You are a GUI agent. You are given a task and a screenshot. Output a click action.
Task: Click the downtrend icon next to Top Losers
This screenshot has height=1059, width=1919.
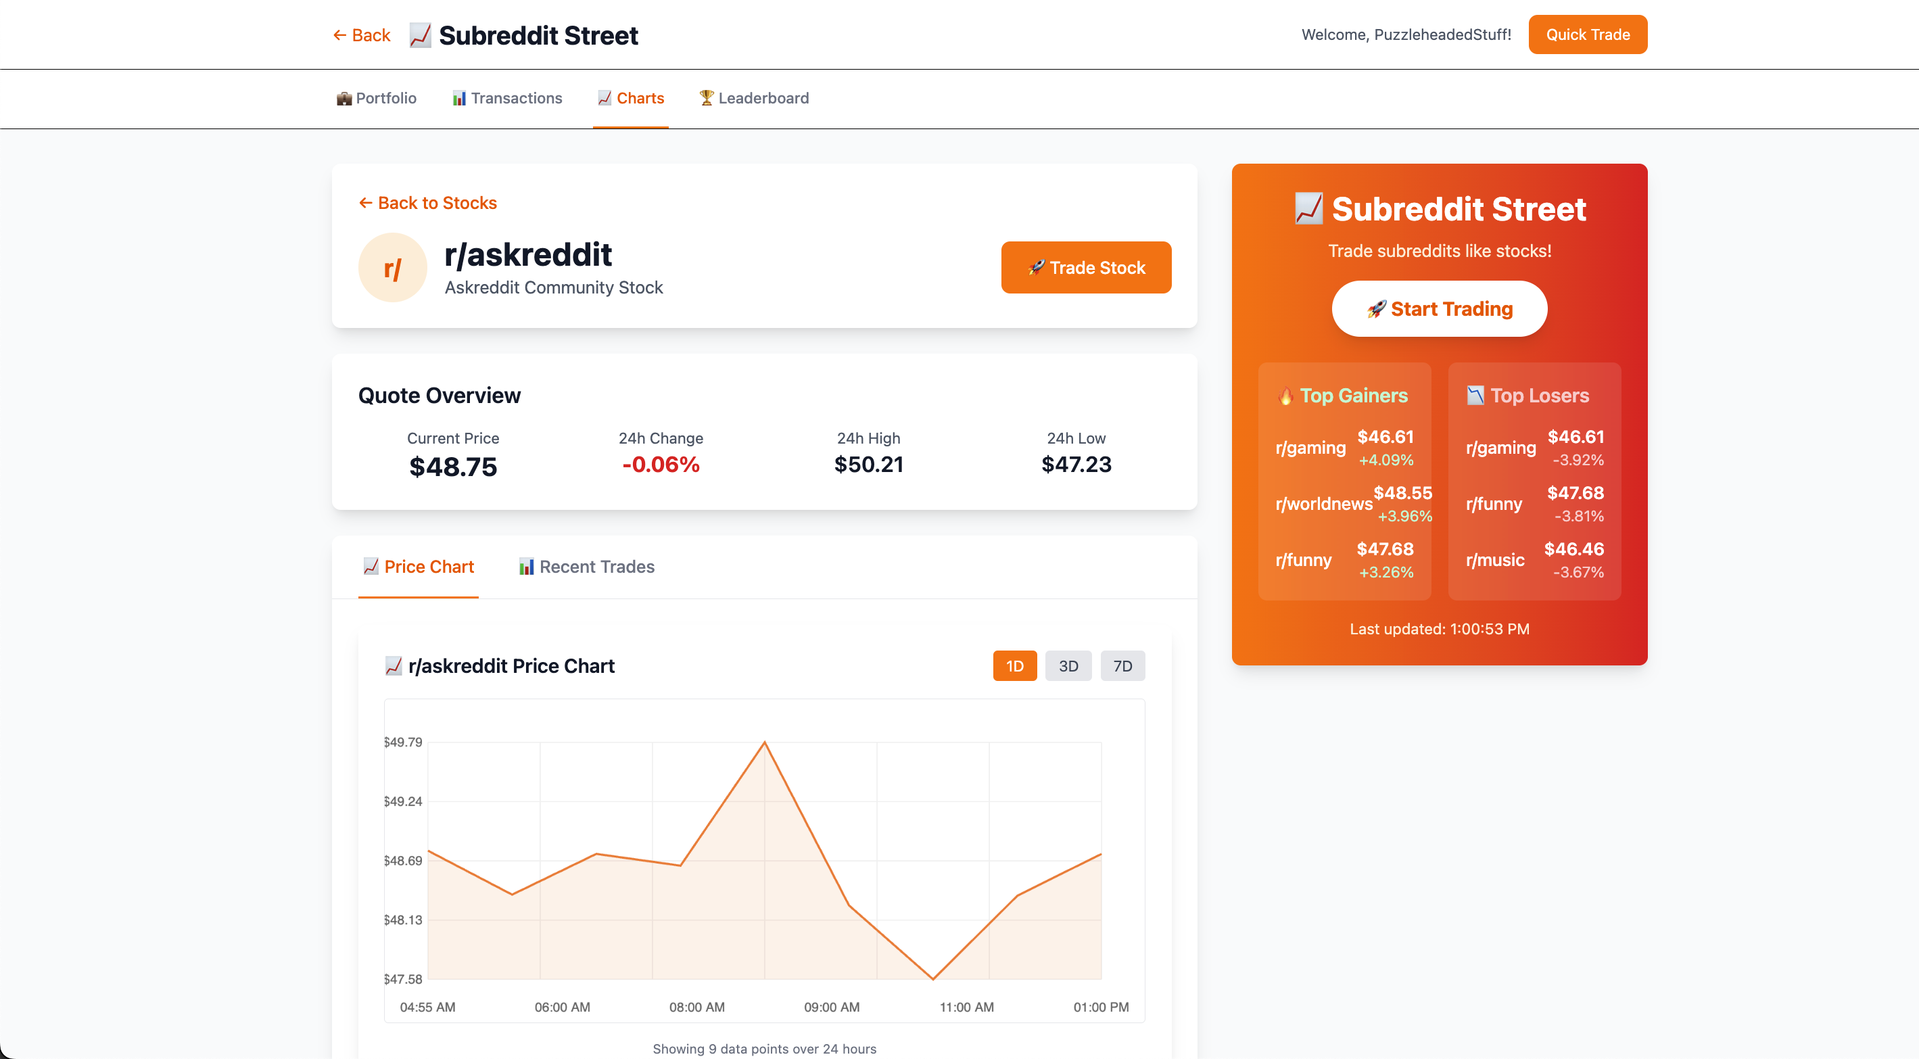click(x=1475, y=396)
